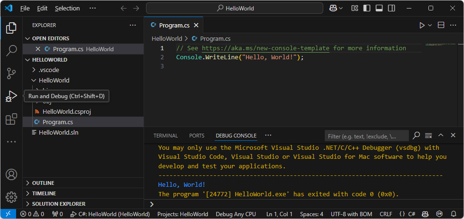The width and height of the screenshot is (464, 219).
Task: Close the bottom panel
Action: [x=453, y=135]
